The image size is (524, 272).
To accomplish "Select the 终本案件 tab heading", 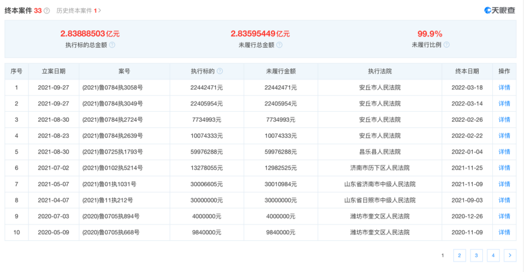I will tap(18, 11).
